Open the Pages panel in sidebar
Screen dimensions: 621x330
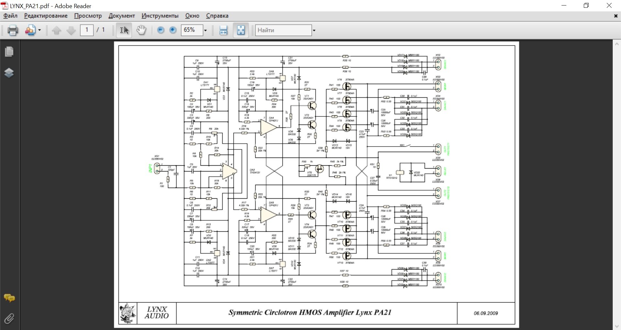click(9, 51)
